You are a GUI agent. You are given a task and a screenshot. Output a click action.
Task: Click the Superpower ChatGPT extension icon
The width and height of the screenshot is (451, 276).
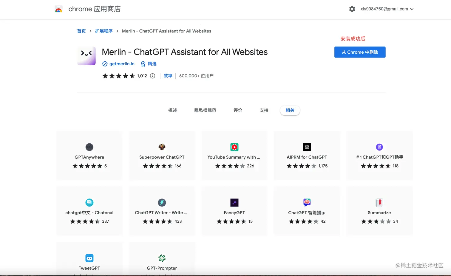pyautogui.click(x=162, y=147)
